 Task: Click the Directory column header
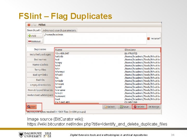[x=142, y=50]
